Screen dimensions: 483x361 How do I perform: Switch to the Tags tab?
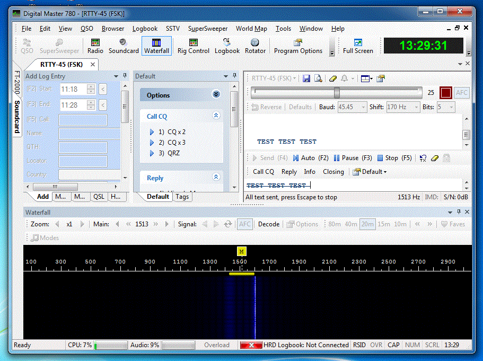point(182,197)
